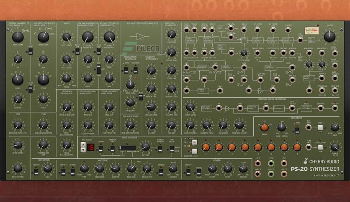
Task: Click the VCO 2 OUT jack
Action: click(212, 30)
